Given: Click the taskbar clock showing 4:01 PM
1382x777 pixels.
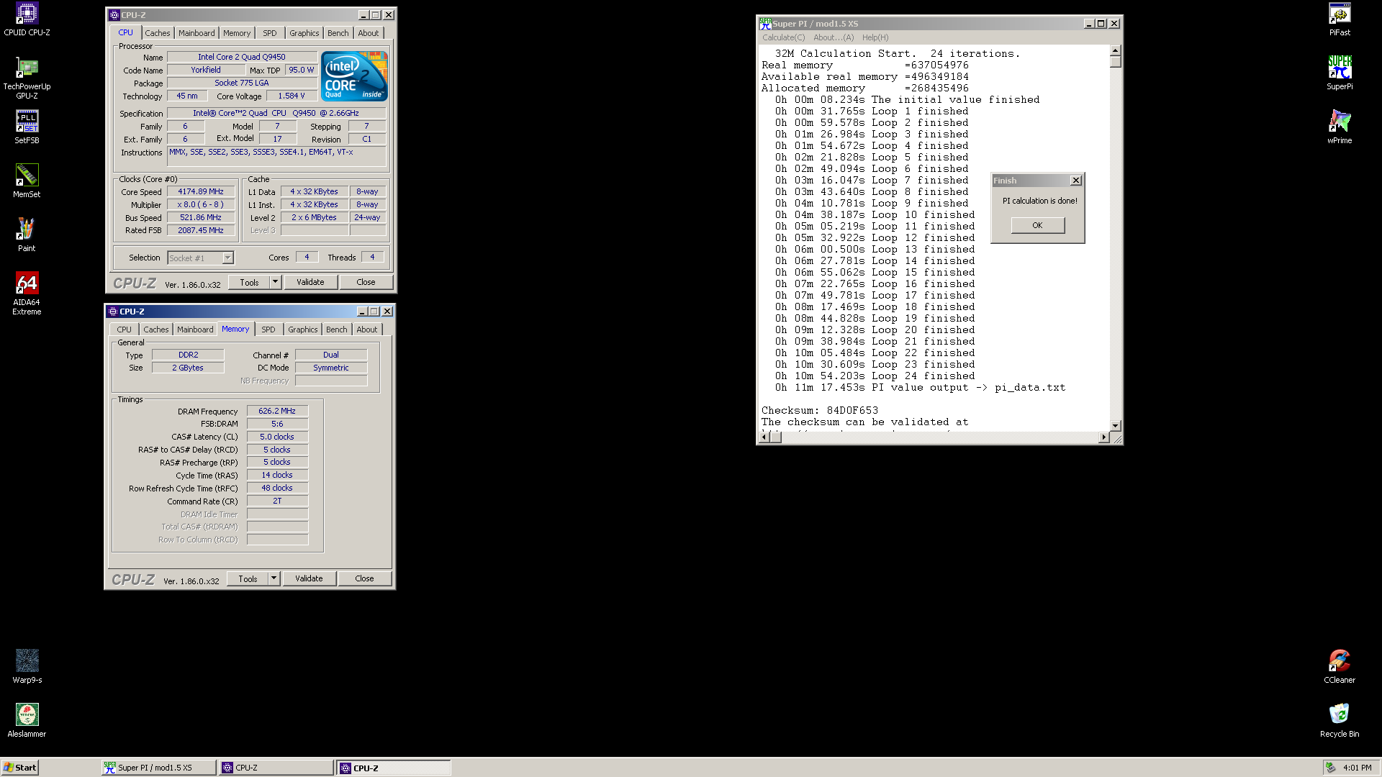Looking at the screenshot, I should pos(1357,768).
